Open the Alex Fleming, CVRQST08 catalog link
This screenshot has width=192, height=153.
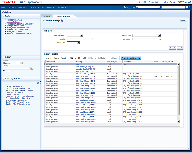(x=85, y=67)
